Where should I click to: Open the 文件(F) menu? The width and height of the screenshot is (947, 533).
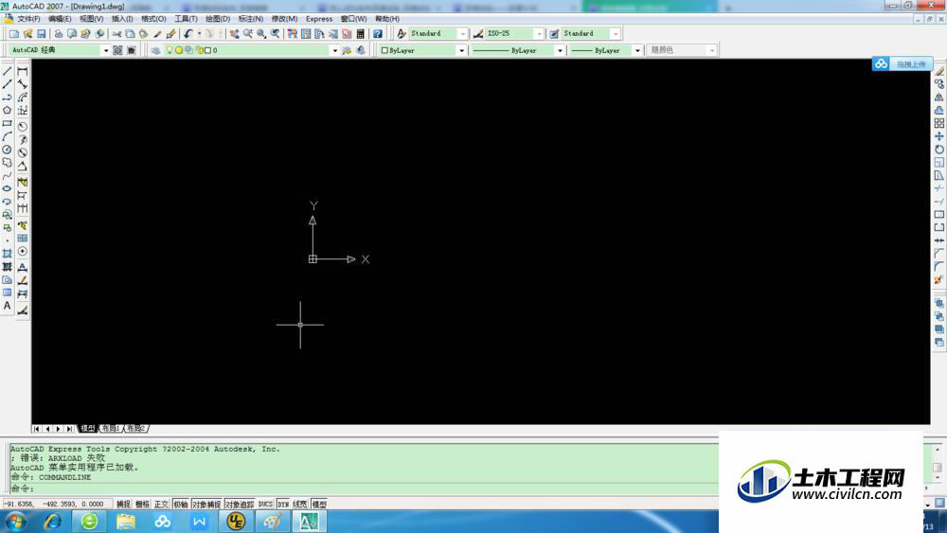tap(28, 19)
